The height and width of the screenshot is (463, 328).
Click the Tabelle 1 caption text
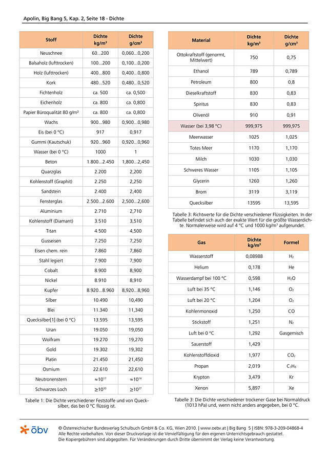(87, 403)
